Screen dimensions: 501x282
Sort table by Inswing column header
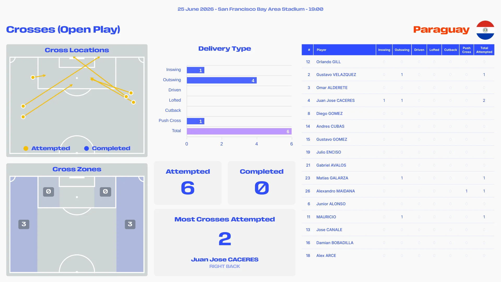pyautogui.click(x=384, y=50)
